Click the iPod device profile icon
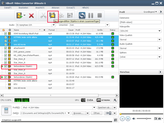 [6, 110]
